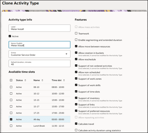Click the 'Allow reschedule' label text

[x=87, y=59]
